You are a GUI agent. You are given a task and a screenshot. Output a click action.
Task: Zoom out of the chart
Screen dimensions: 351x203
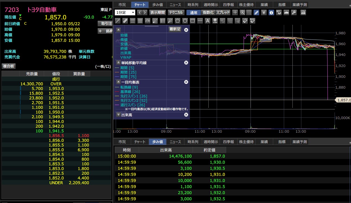[x=249, y=12]
